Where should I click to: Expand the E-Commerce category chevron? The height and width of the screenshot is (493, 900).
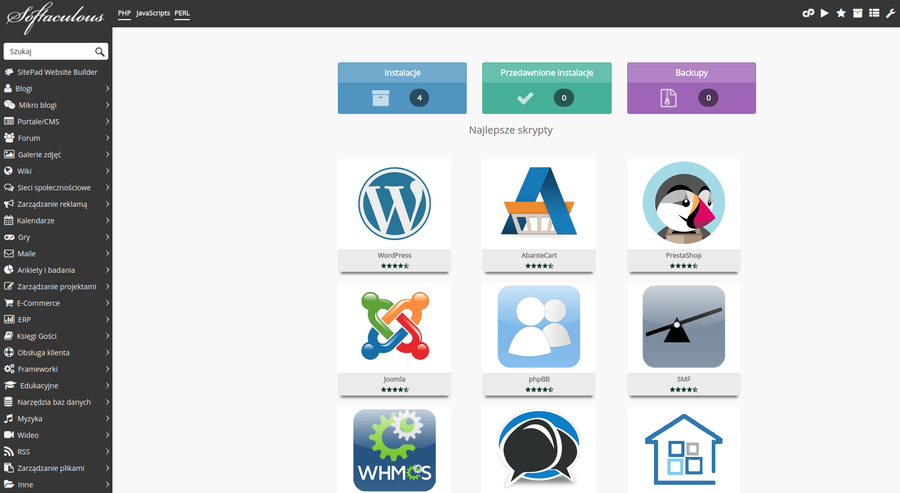(x=107, y=303)
